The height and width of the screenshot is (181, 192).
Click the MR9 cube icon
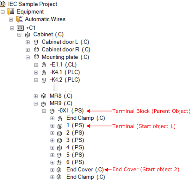coord(43,104)
